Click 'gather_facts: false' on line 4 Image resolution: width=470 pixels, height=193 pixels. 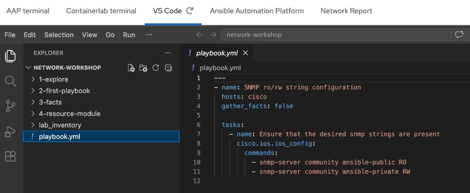point(257,106)
